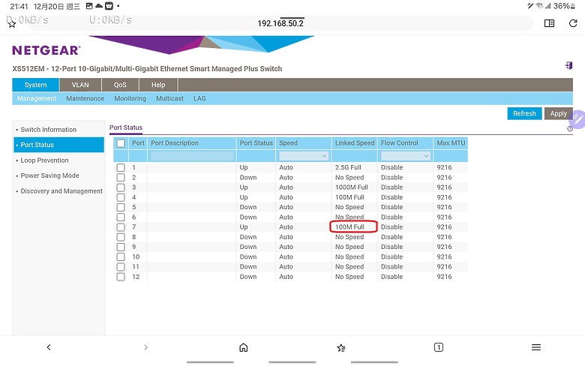Open bookmarks list star icon
Screen dimensions: 585x366
340,348
